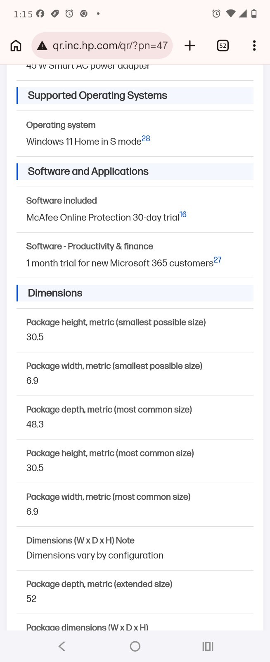Screen dimensions: 270x662
Task: Tap the not-secure warning triangle icon
Action: (42, 46)
